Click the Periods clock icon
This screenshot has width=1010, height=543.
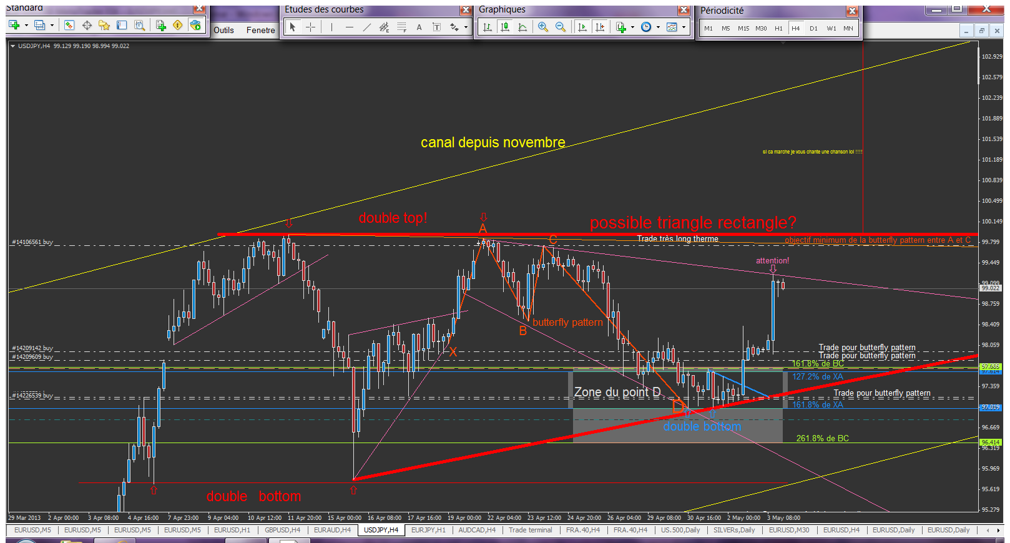pyautogui.click(x=646, y=27)
